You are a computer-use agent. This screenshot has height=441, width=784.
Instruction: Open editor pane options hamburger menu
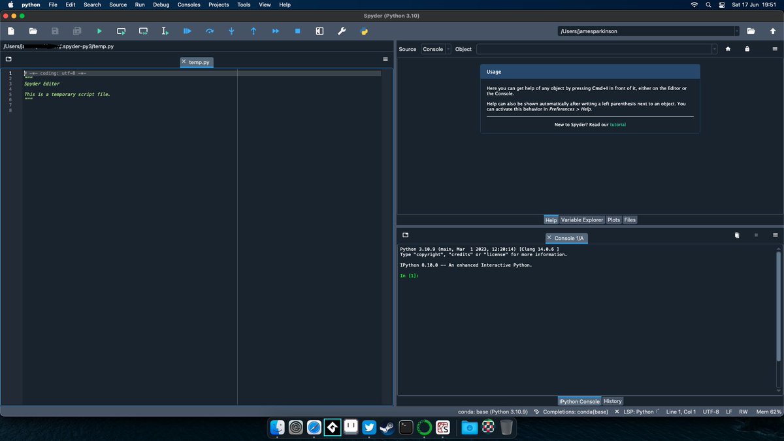[x=385, y=59]
